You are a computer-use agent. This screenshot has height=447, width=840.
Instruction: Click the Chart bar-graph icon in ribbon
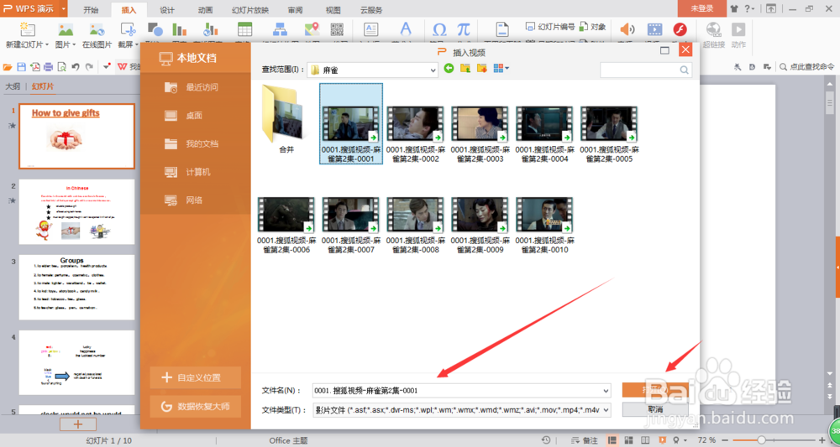tap(179, 29)
